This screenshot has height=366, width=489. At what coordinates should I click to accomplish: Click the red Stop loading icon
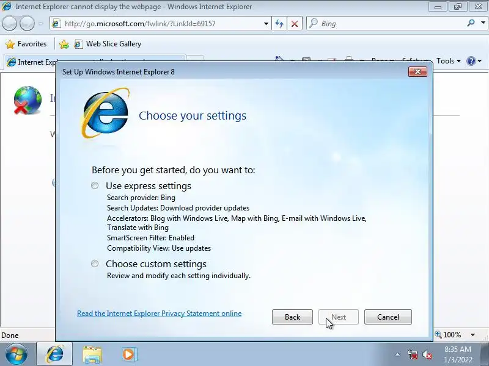[295, 24]
